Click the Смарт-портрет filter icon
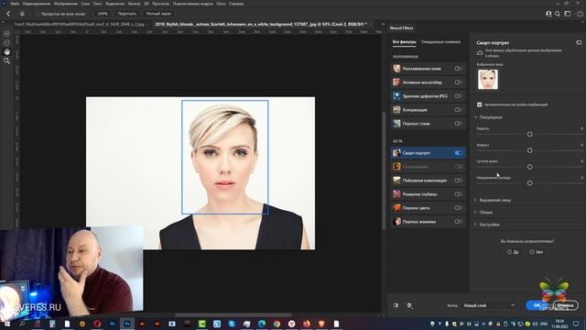586x330 pixels. 396,153
